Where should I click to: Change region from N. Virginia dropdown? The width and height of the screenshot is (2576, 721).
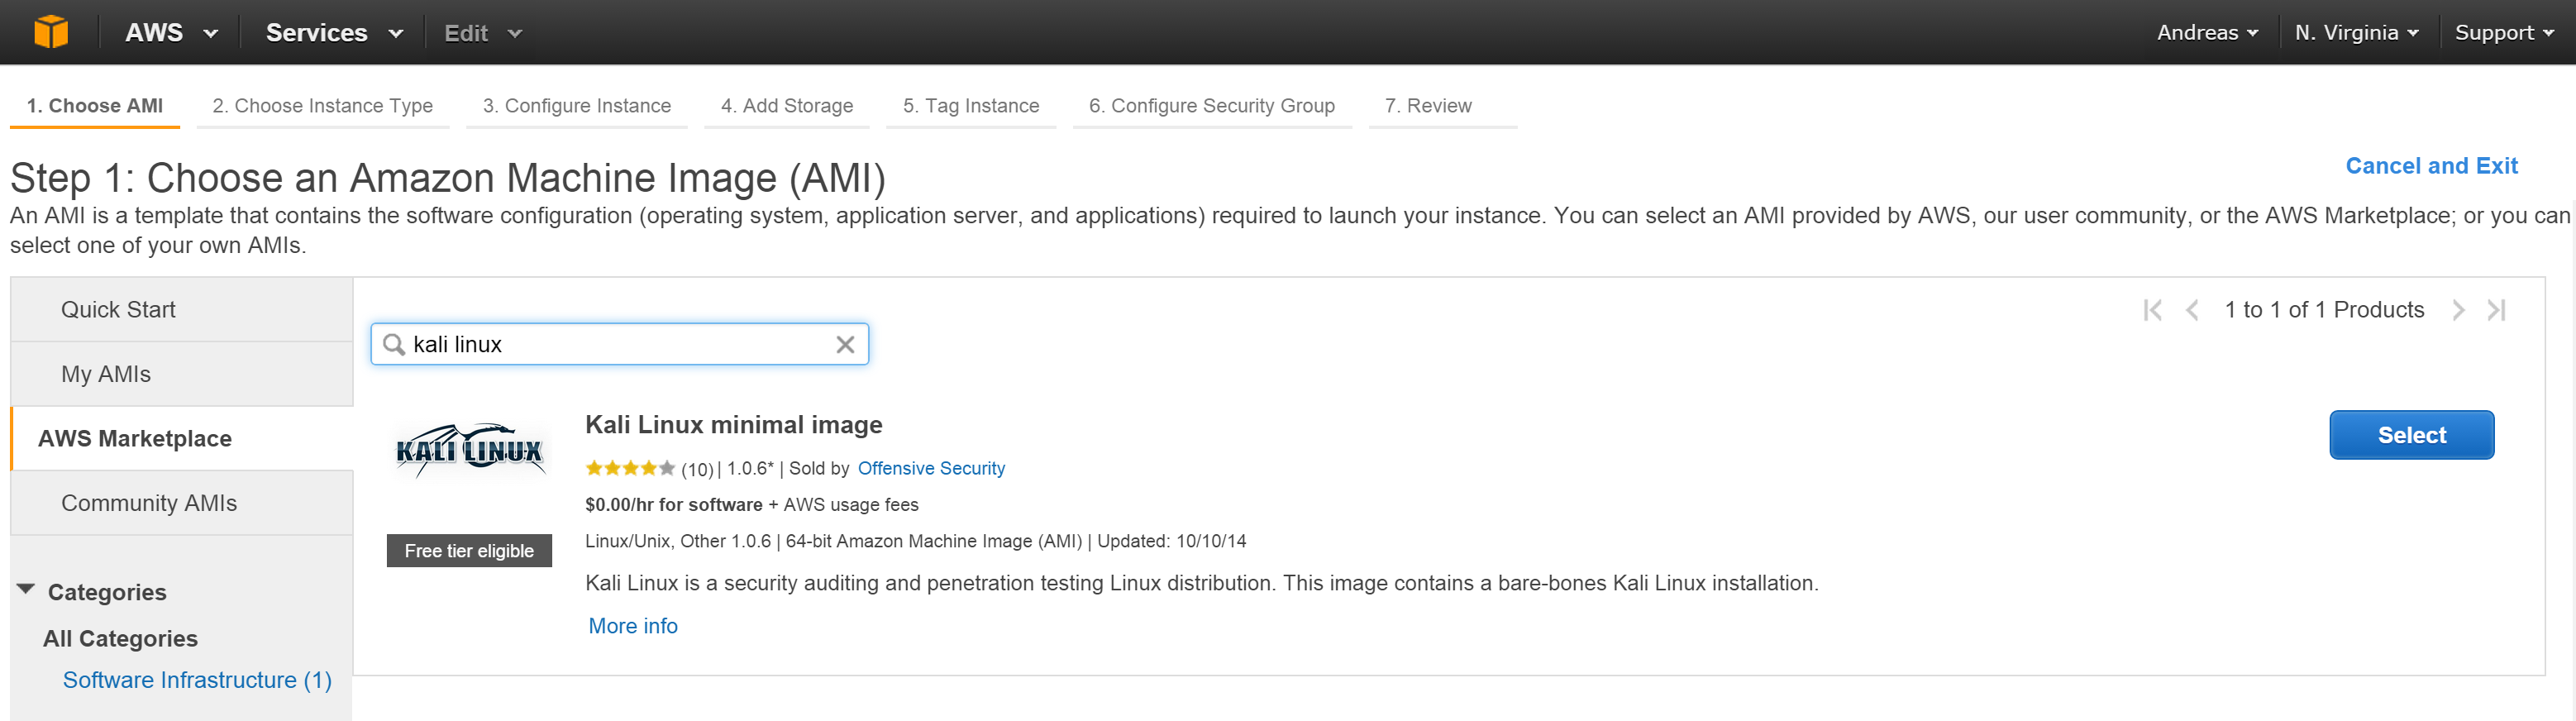point(2355,33)
